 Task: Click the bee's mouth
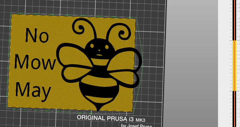[99, 55]
